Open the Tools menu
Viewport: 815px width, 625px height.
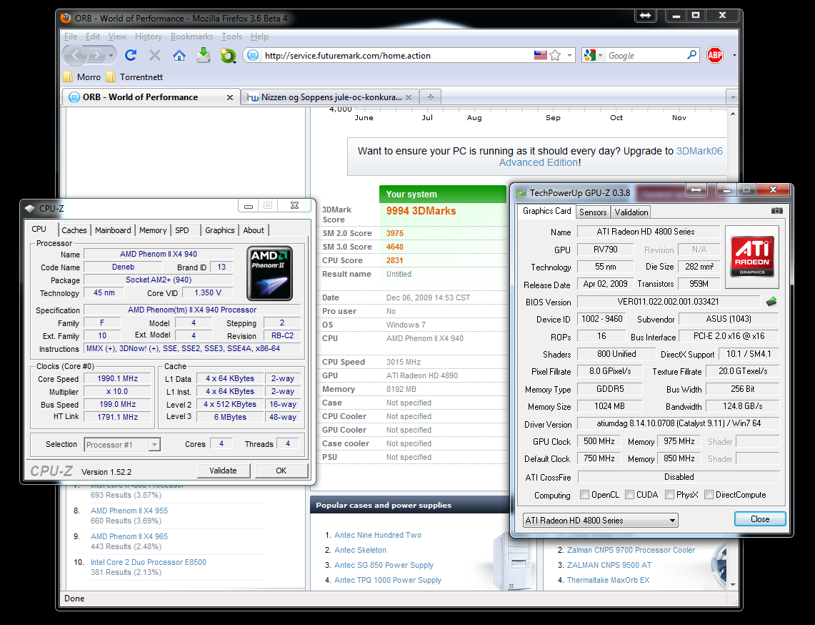(231, 36)
